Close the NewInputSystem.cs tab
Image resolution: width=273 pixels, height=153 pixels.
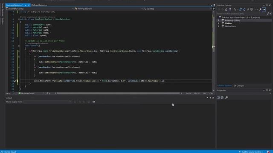[29, 5]
